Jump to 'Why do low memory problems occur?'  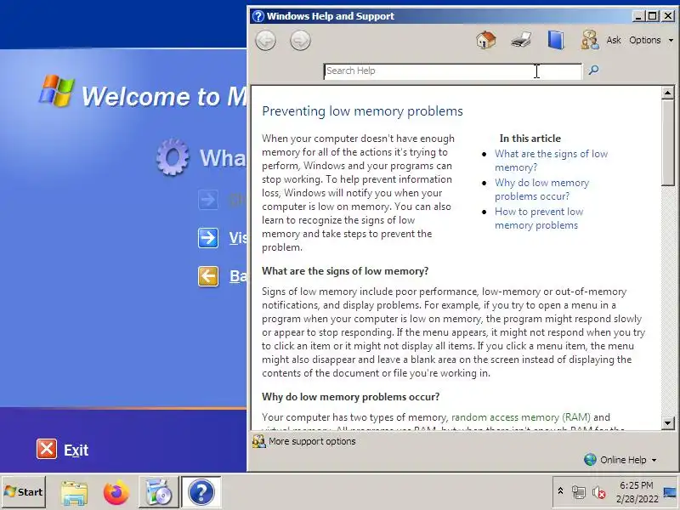(x=541, y=189)
